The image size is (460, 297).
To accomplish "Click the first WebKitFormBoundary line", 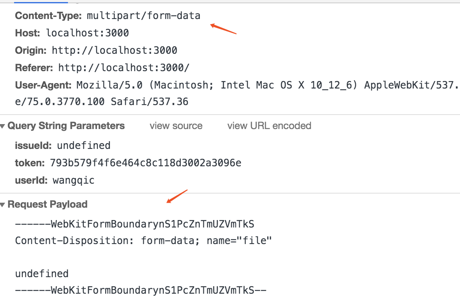I will pyautogui.click(x=135, y=224).
